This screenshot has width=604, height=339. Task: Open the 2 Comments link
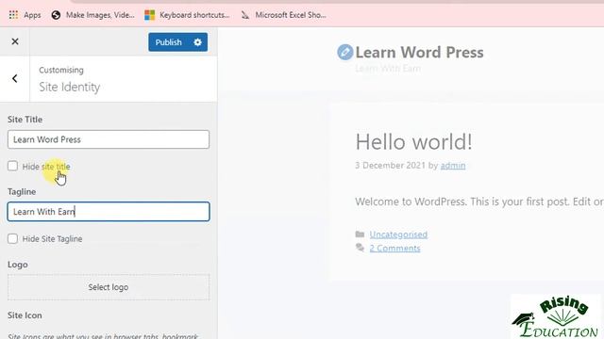(394, 249)
